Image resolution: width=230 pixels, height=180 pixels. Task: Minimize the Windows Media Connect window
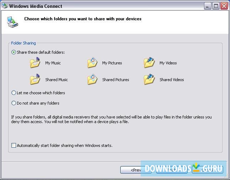(208, 6)
